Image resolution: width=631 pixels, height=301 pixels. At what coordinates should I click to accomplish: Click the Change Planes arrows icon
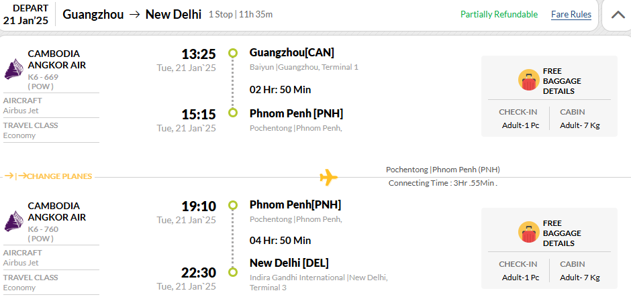[x=15, y=176]
